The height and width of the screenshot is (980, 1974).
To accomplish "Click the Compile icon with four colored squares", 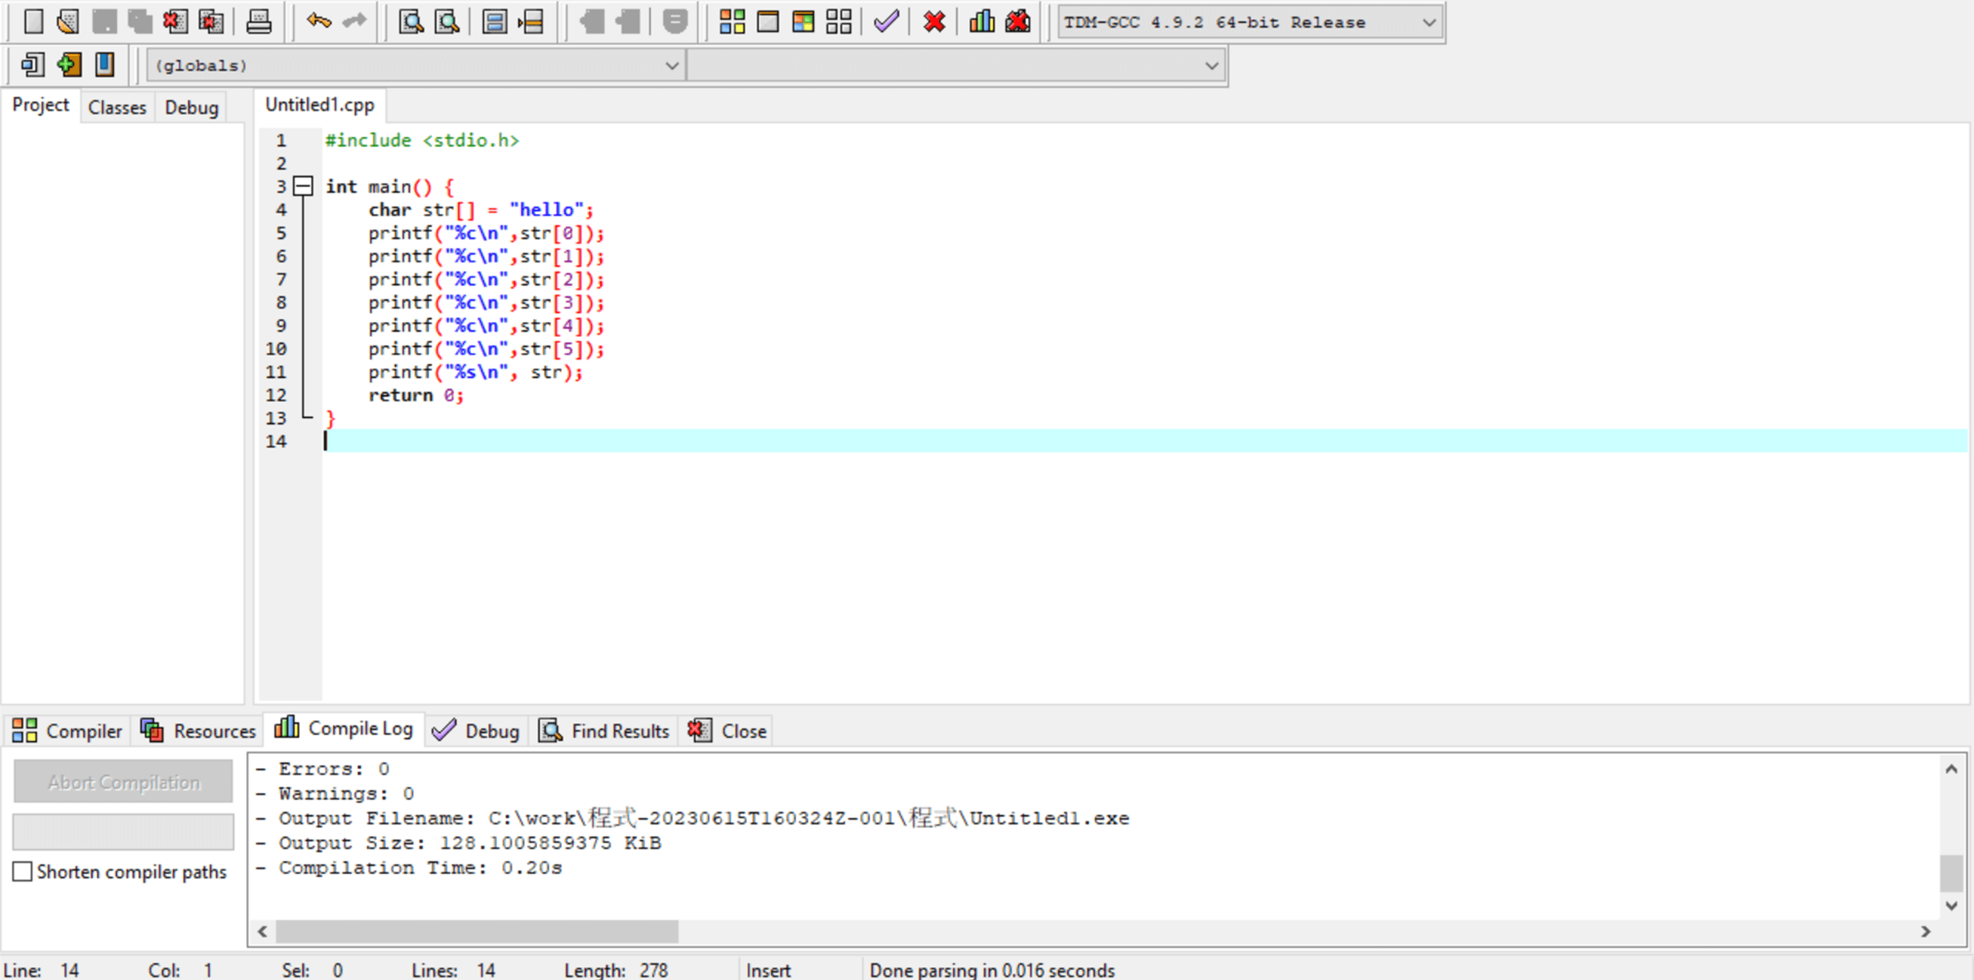I will (x=732, y=22).
